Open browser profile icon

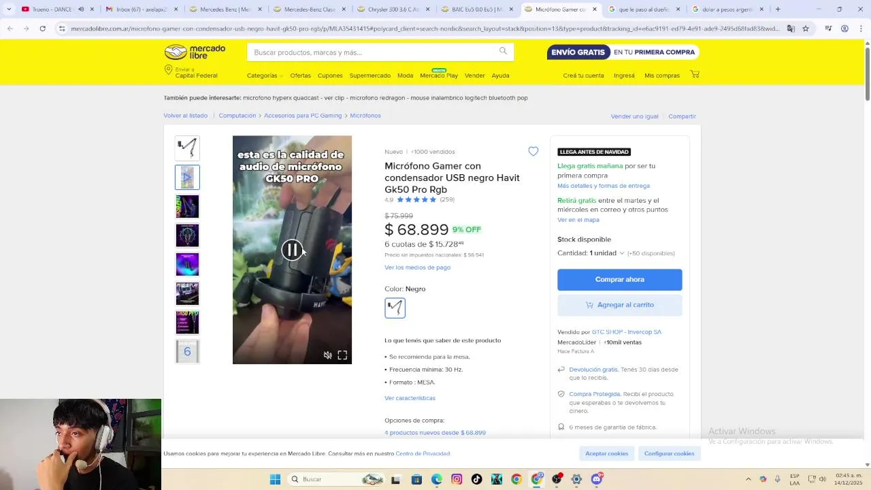pyautogui.click(x=844, y=29)
